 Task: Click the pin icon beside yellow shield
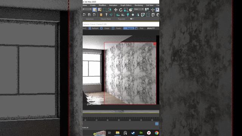(x=106, y=15)
